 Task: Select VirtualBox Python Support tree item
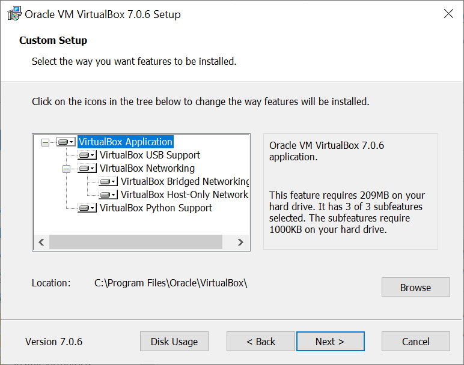pos(156,208)
